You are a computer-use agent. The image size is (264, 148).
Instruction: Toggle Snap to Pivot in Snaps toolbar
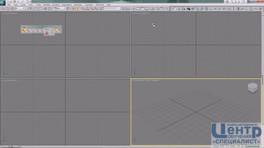[28, 31]
